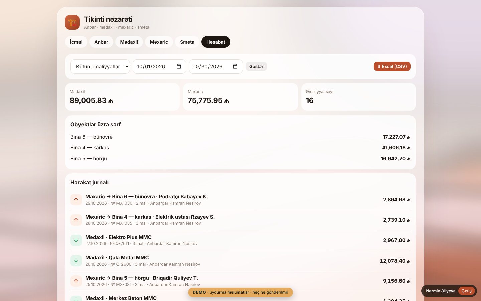Viewport: 481px width, 301px height.
Task: Select the Məxaric tab
Action: tap(159, 42)
